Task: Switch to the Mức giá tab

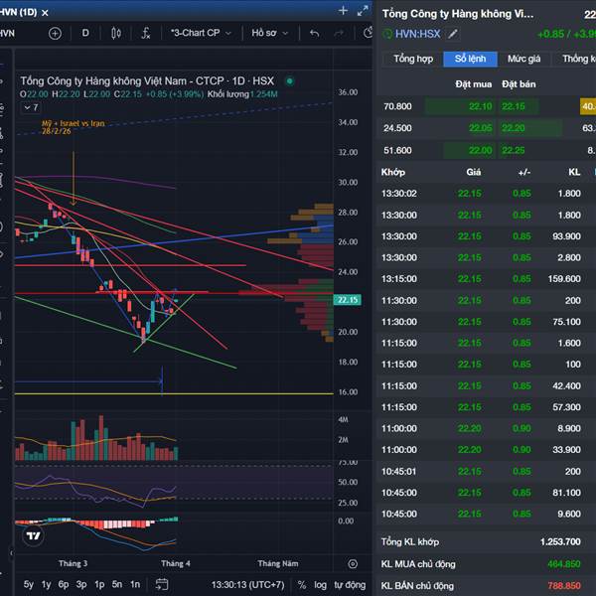Action: (x=523, y=59)
